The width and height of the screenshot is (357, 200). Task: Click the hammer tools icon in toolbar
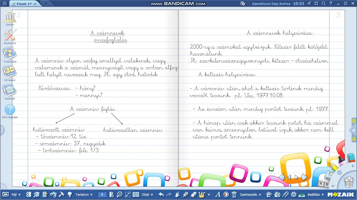tap(61, 194)
